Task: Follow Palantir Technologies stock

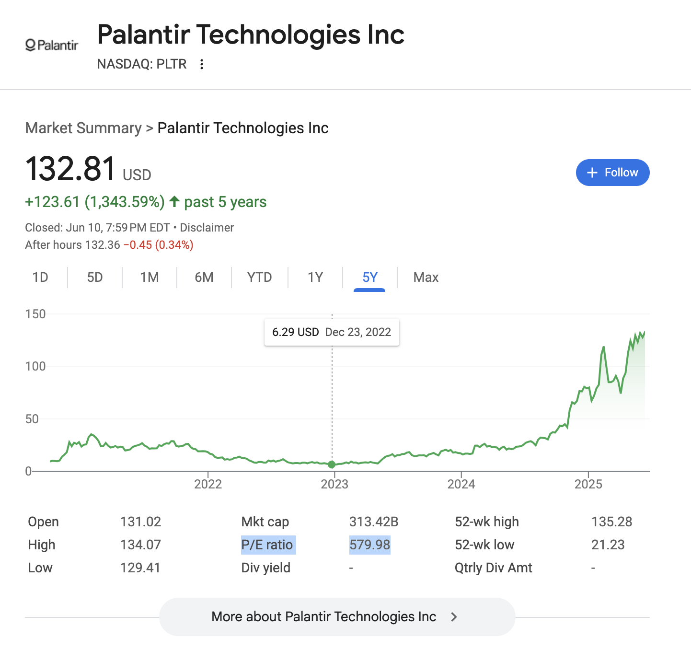Action: (x=612, y=173)
